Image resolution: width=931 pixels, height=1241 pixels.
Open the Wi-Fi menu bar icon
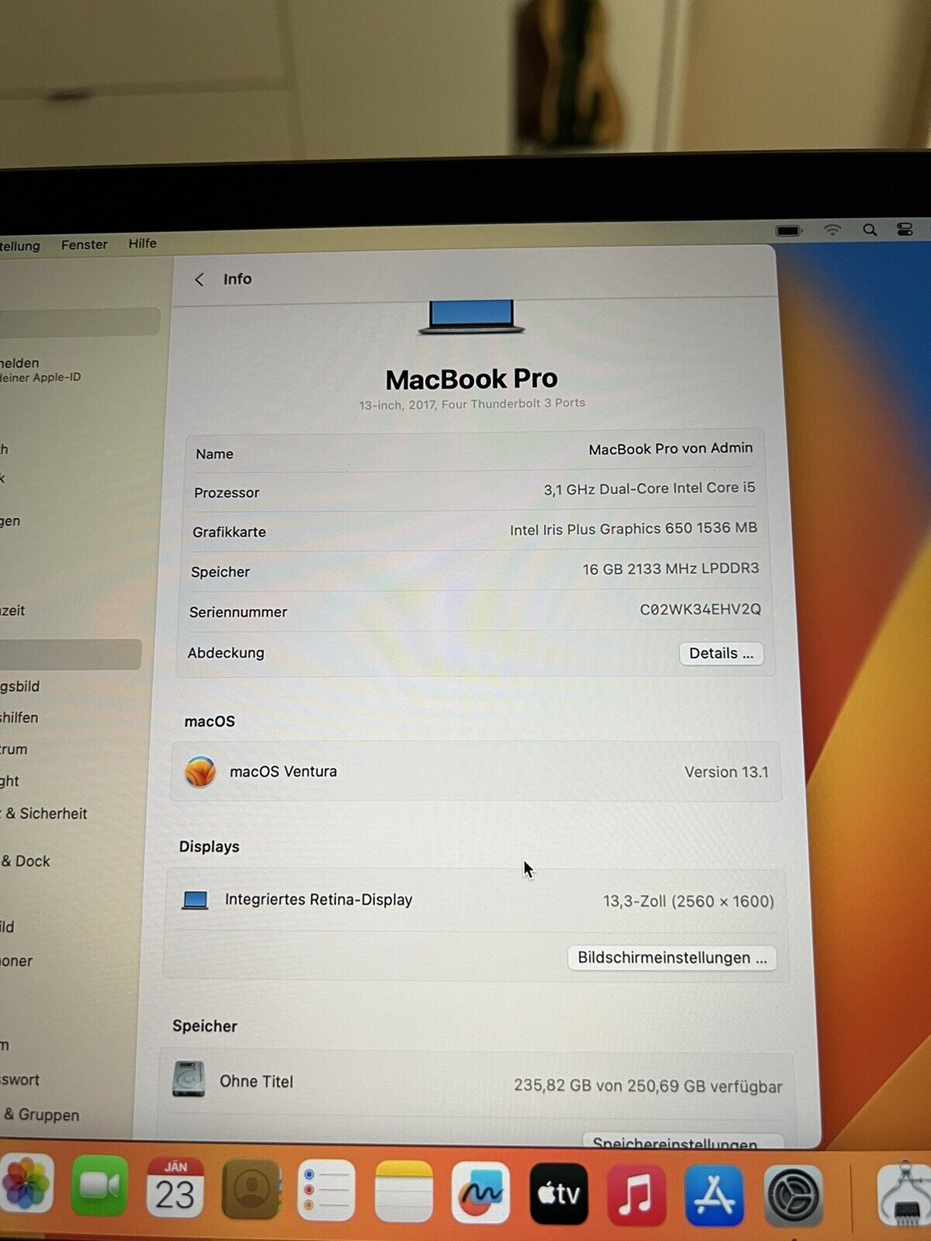[832, 230]
